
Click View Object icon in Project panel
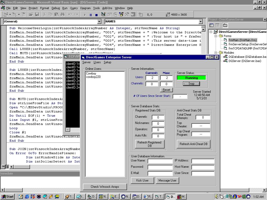tap(217, 25)
